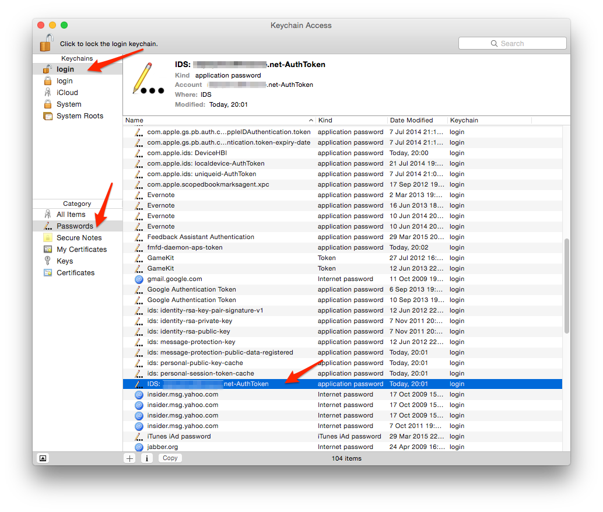Click the @ icon beside gmail.google.com
Viewport: 603px width, 512px height.
coord(139,279)
